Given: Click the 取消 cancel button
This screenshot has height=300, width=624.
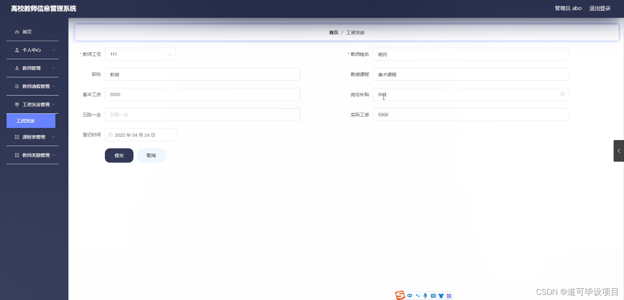Looking at the screenshot, I should (x=151, y=155).
